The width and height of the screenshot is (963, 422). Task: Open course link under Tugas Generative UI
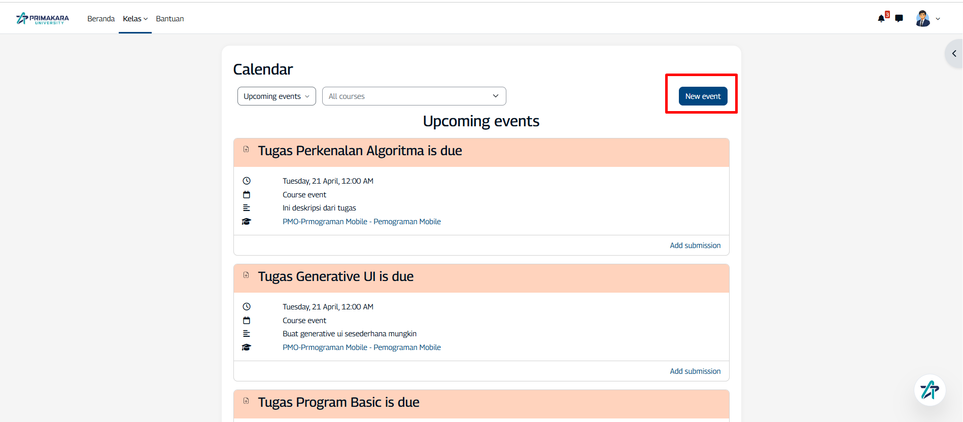362,347
